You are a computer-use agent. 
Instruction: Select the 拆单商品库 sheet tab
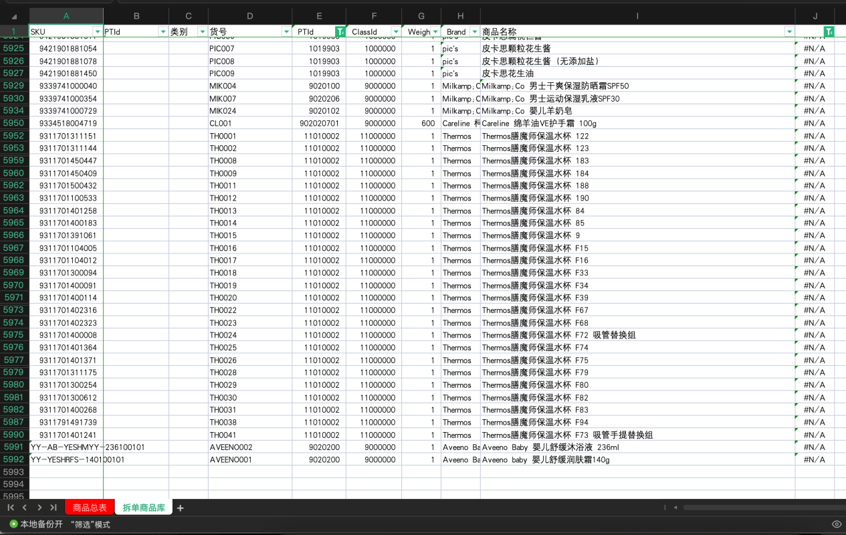point(144,508)
